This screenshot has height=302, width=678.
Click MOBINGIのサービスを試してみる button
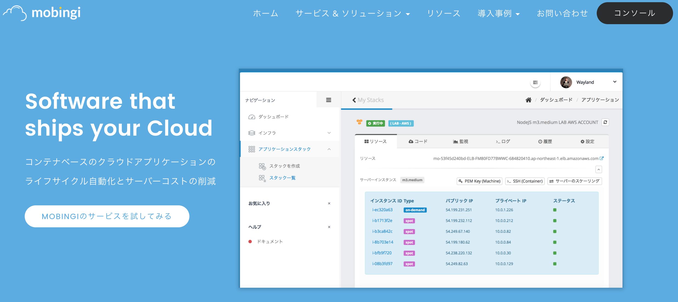coord(107,216)
